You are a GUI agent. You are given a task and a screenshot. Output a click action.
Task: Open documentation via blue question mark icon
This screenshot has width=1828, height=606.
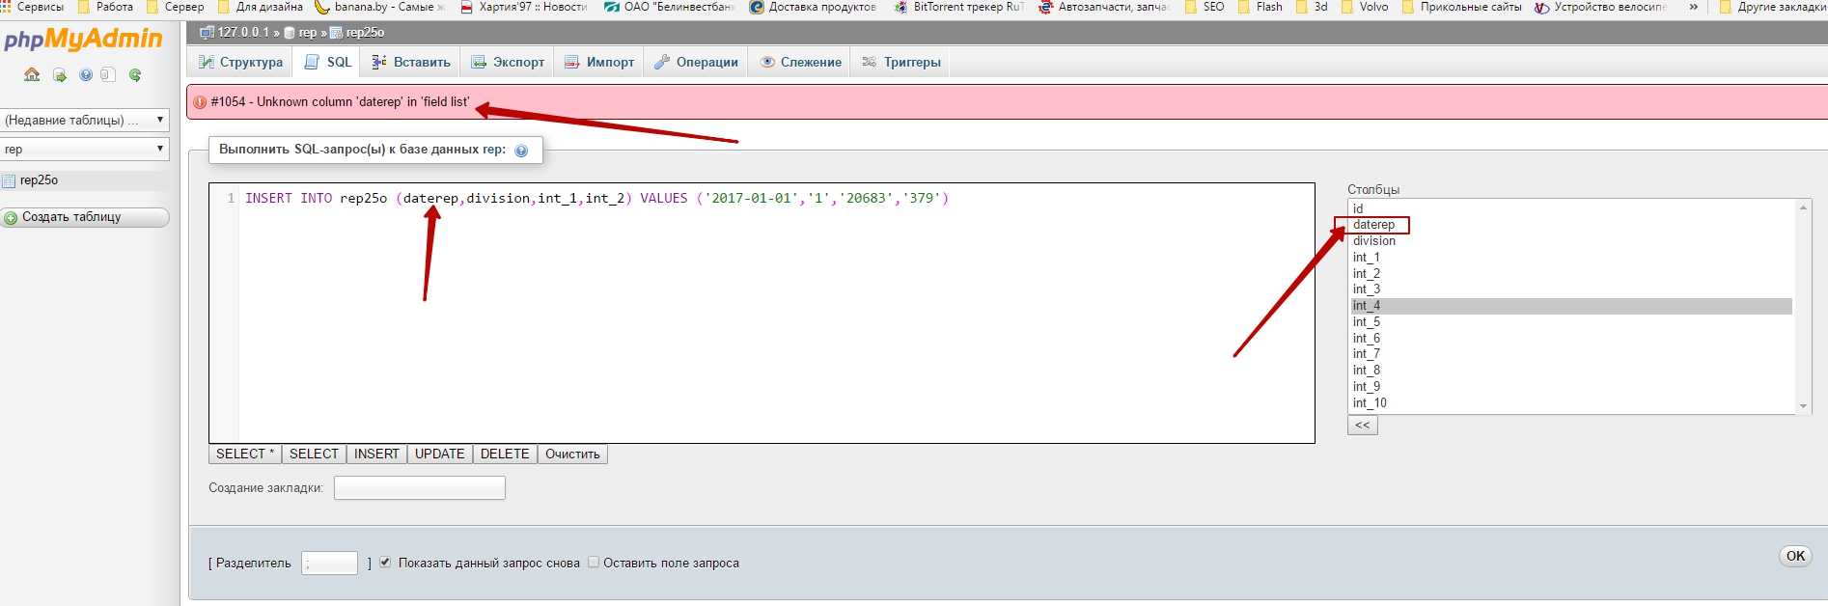(x=86, y=75)
